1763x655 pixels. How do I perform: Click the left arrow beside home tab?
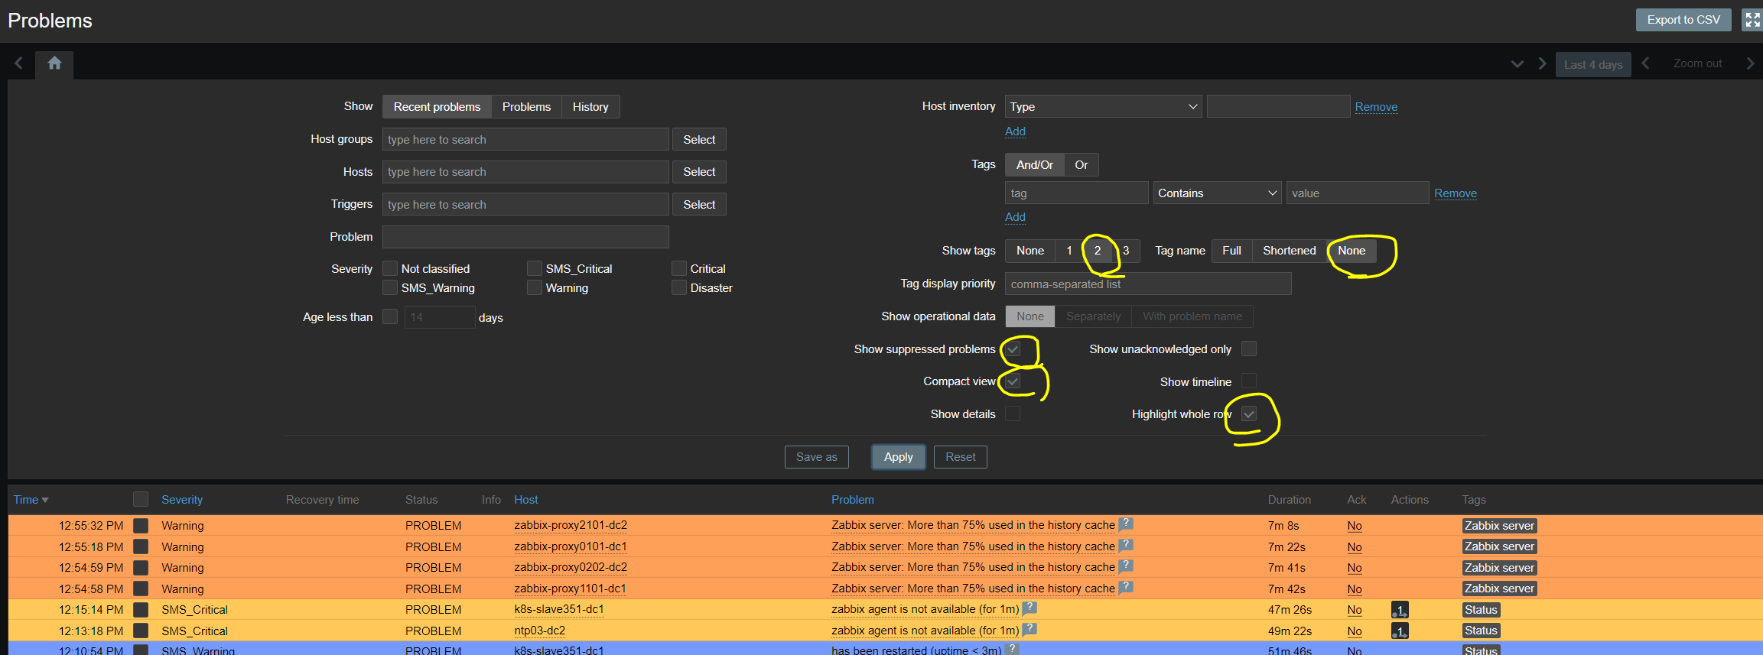(x=19, y=63)
